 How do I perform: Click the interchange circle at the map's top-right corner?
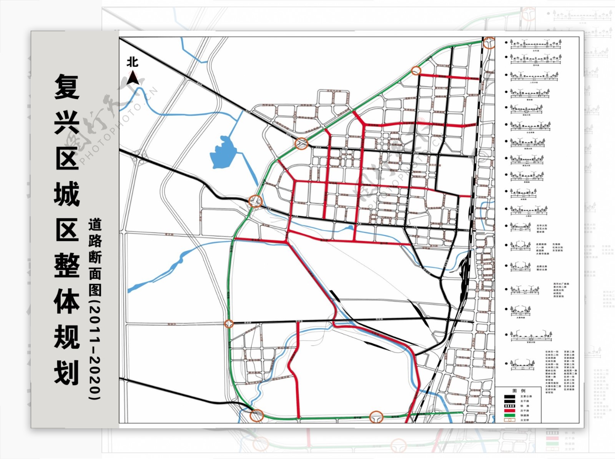489,42
